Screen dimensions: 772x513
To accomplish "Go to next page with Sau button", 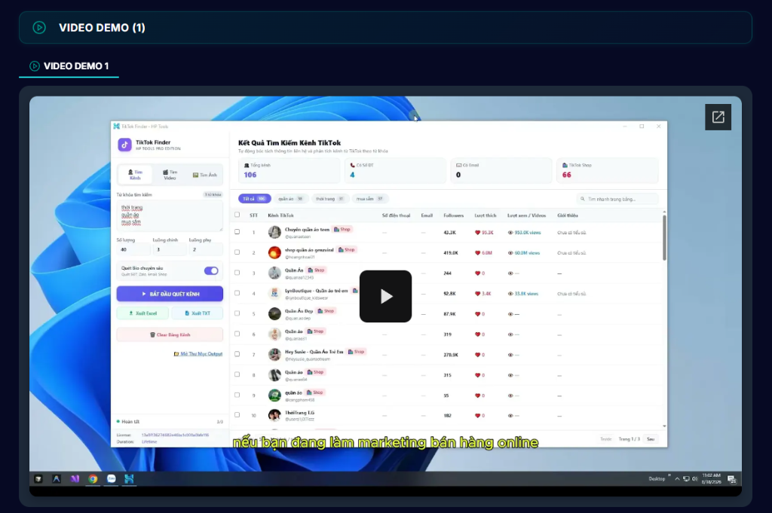I will [651, 438].
